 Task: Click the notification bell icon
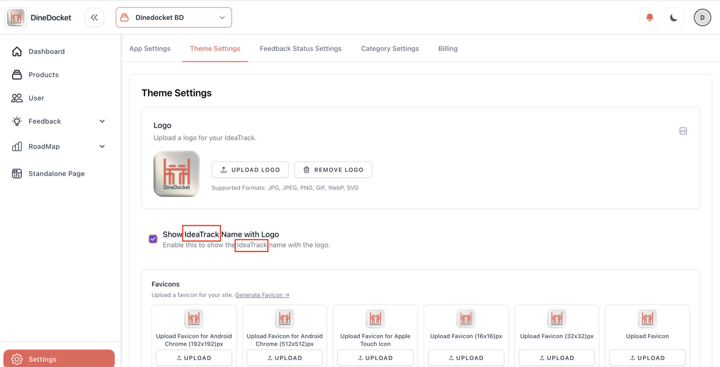[650, 18]
